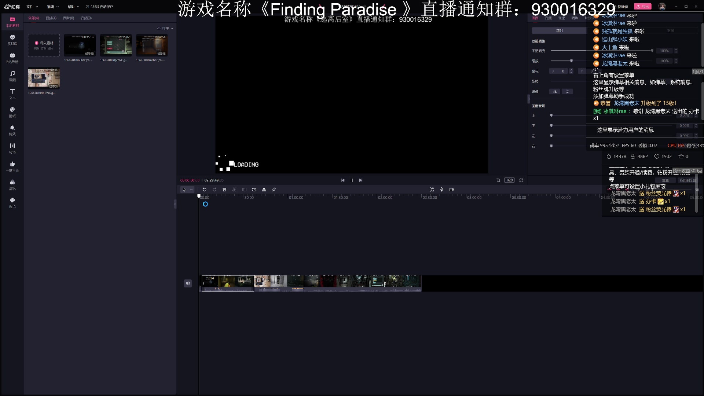
Task: Select the 基础 sub-tab in properties
Action: [x=560, y=31]
